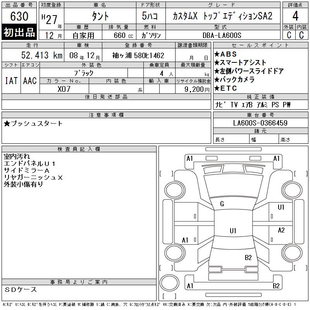Click chassis number LA600S-0366459
This screenshot has width=310, height=310.
(x=260, y=123)
